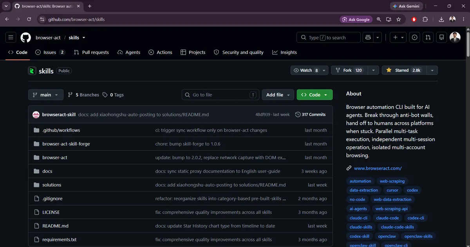The width and height of the screenshot is (470, 247).
Task: Switch to the Pull requests tab
Action: tap(91, 52)
